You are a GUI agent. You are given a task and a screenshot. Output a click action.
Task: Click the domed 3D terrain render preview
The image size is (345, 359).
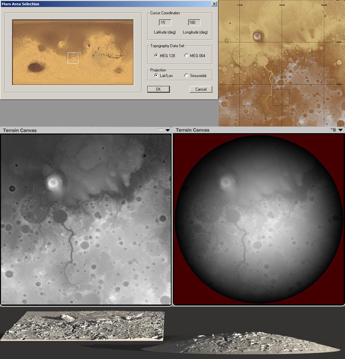tap(241, 343)
